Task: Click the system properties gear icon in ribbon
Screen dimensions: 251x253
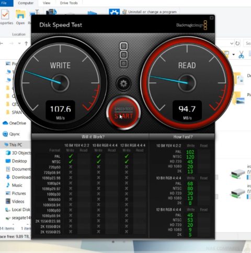Action: tap(114, 12)
